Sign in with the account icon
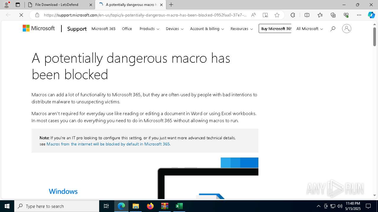 coord(347,29)
